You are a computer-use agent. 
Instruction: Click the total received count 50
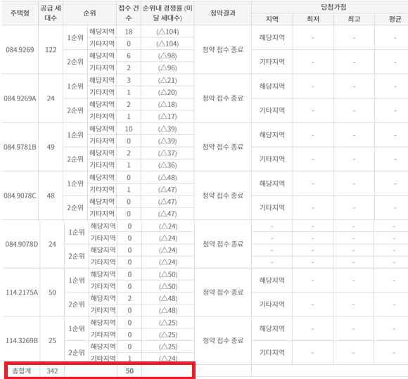coord(129,371)
